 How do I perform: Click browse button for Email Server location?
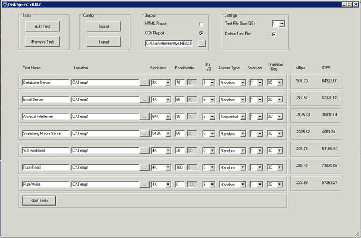(x=144, y=100)
